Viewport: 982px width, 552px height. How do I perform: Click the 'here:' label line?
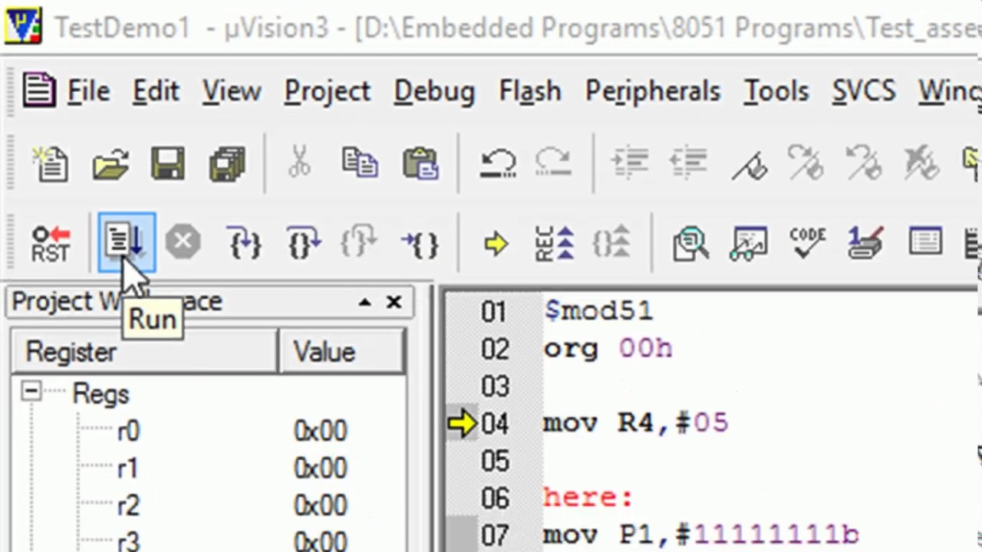588,498
